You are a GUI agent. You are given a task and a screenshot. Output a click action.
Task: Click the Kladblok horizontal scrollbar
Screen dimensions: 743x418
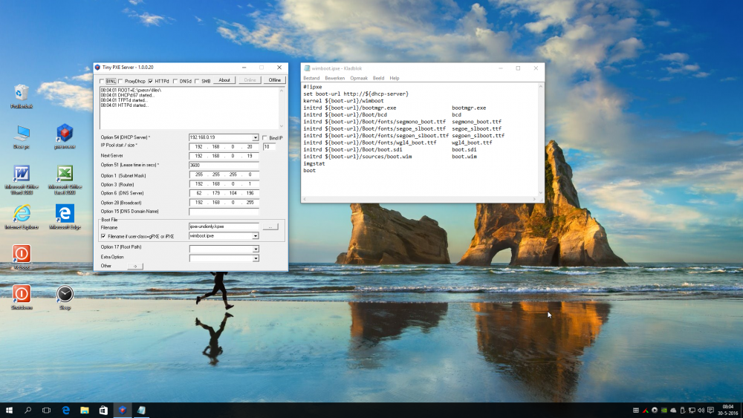pyautogui.click(x=419, y=199)
